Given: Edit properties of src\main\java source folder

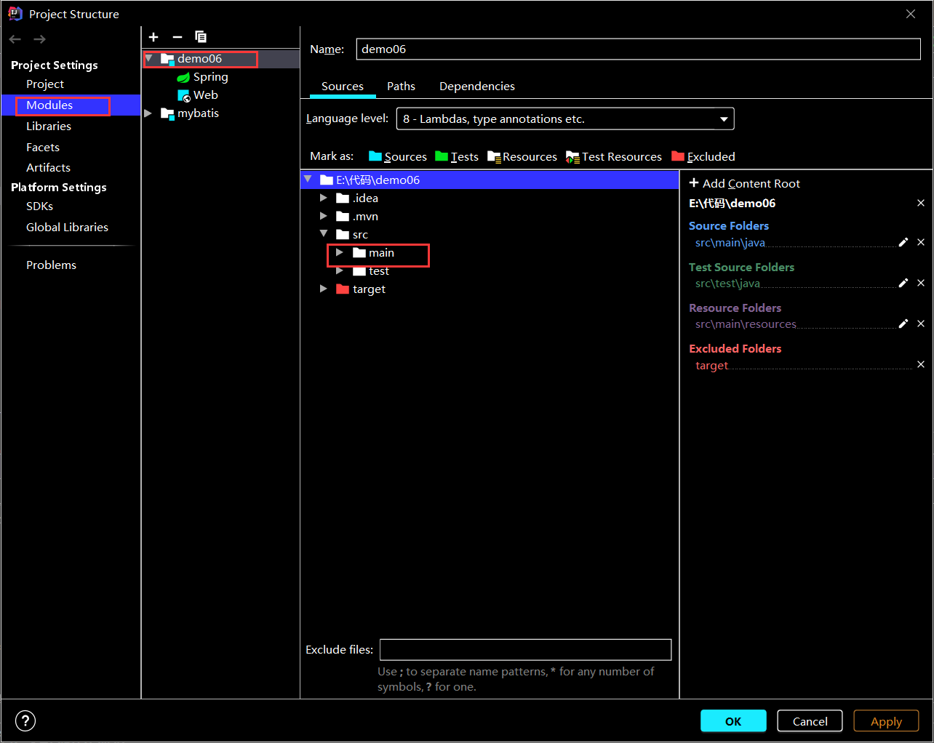Looking at the screenshot, I should pyautogui.click(x=903, y=242).
